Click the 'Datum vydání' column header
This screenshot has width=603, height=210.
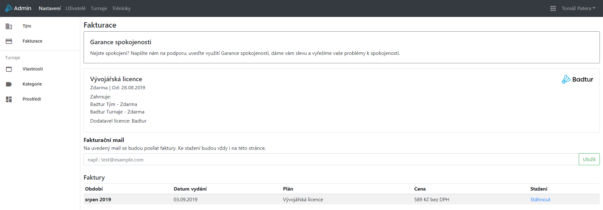[x=190, y=189]
